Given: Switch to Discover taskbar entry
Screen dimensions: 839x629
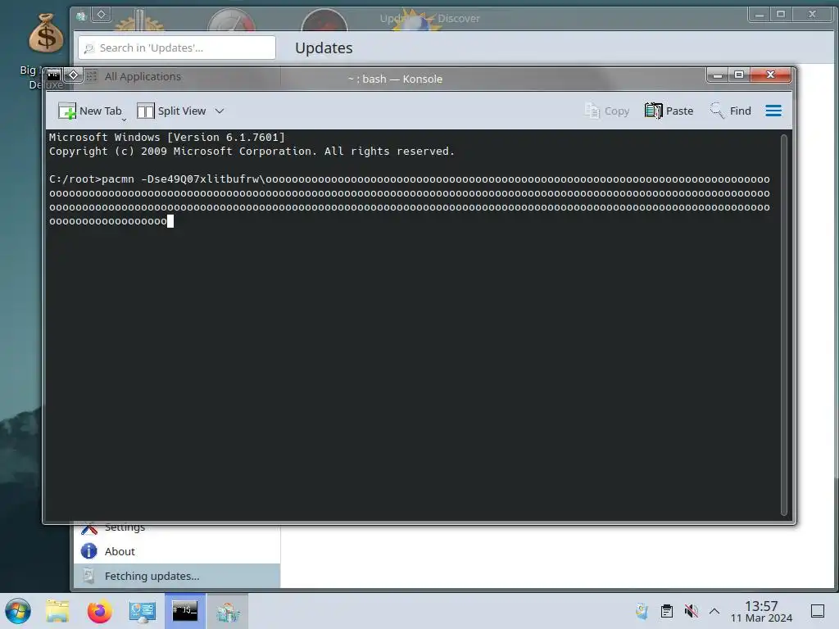Looking at the screenshot, I should [x=228, y=611].
